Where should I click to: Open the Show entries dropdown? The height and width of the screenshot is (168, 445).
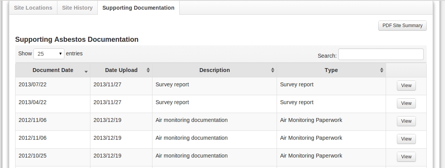click(49, 54)
